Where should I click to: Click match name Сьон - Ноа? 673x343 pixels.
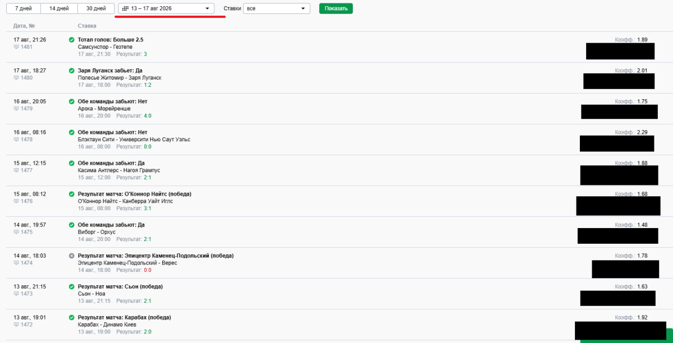91,294
